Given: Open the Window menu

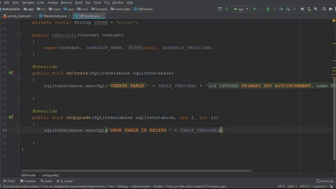Looking at the screenshot, I should tap(118, 3).
